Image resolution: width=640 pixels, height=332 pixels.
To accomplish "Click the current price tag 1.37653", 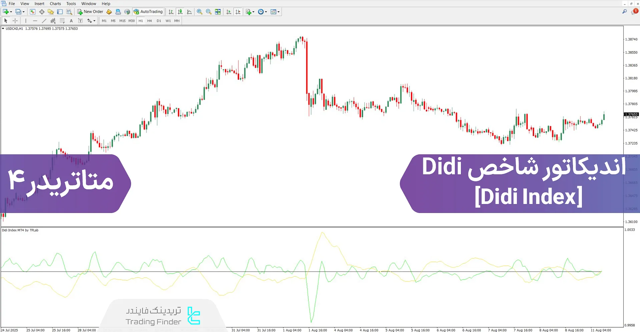I will click(x=631, y=114).
